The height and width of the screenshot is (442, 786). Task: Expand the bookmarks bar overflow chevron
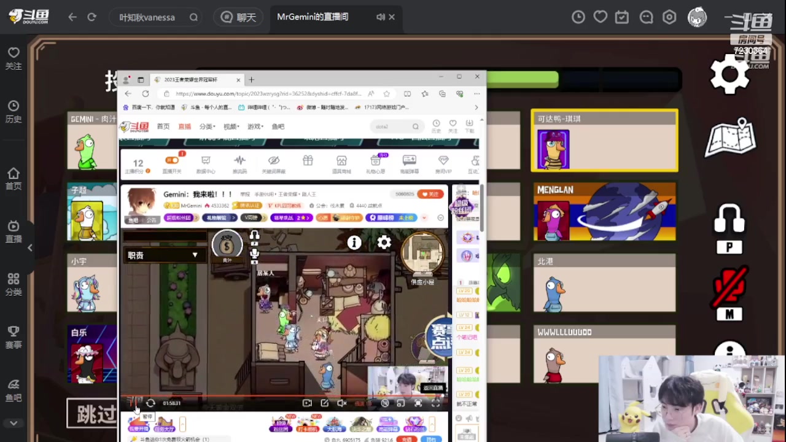pyautogui.click(x=476, y=107)
